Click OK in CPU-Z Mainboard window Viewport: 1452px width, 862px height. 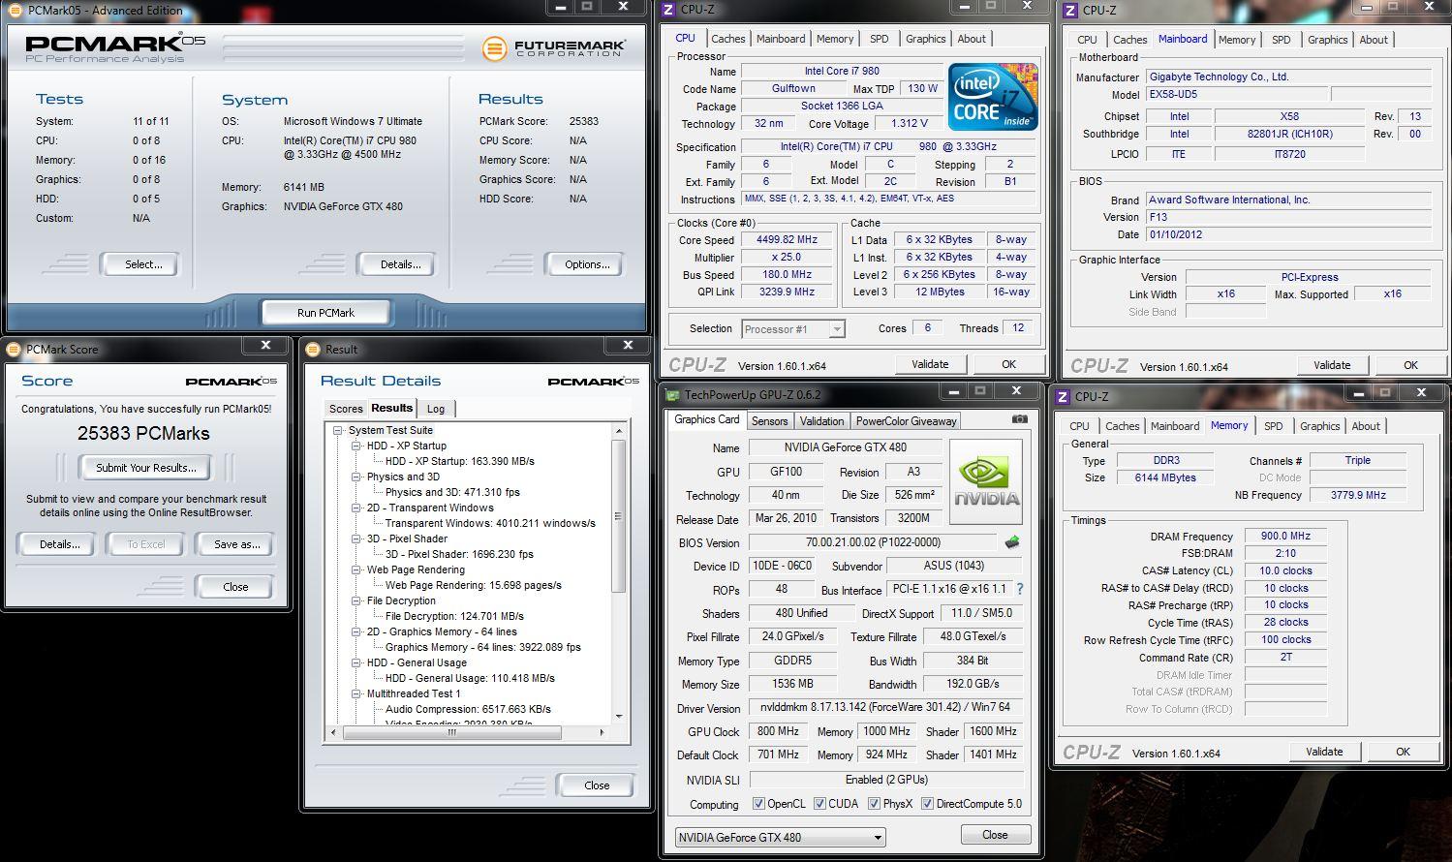point(1410,365)
